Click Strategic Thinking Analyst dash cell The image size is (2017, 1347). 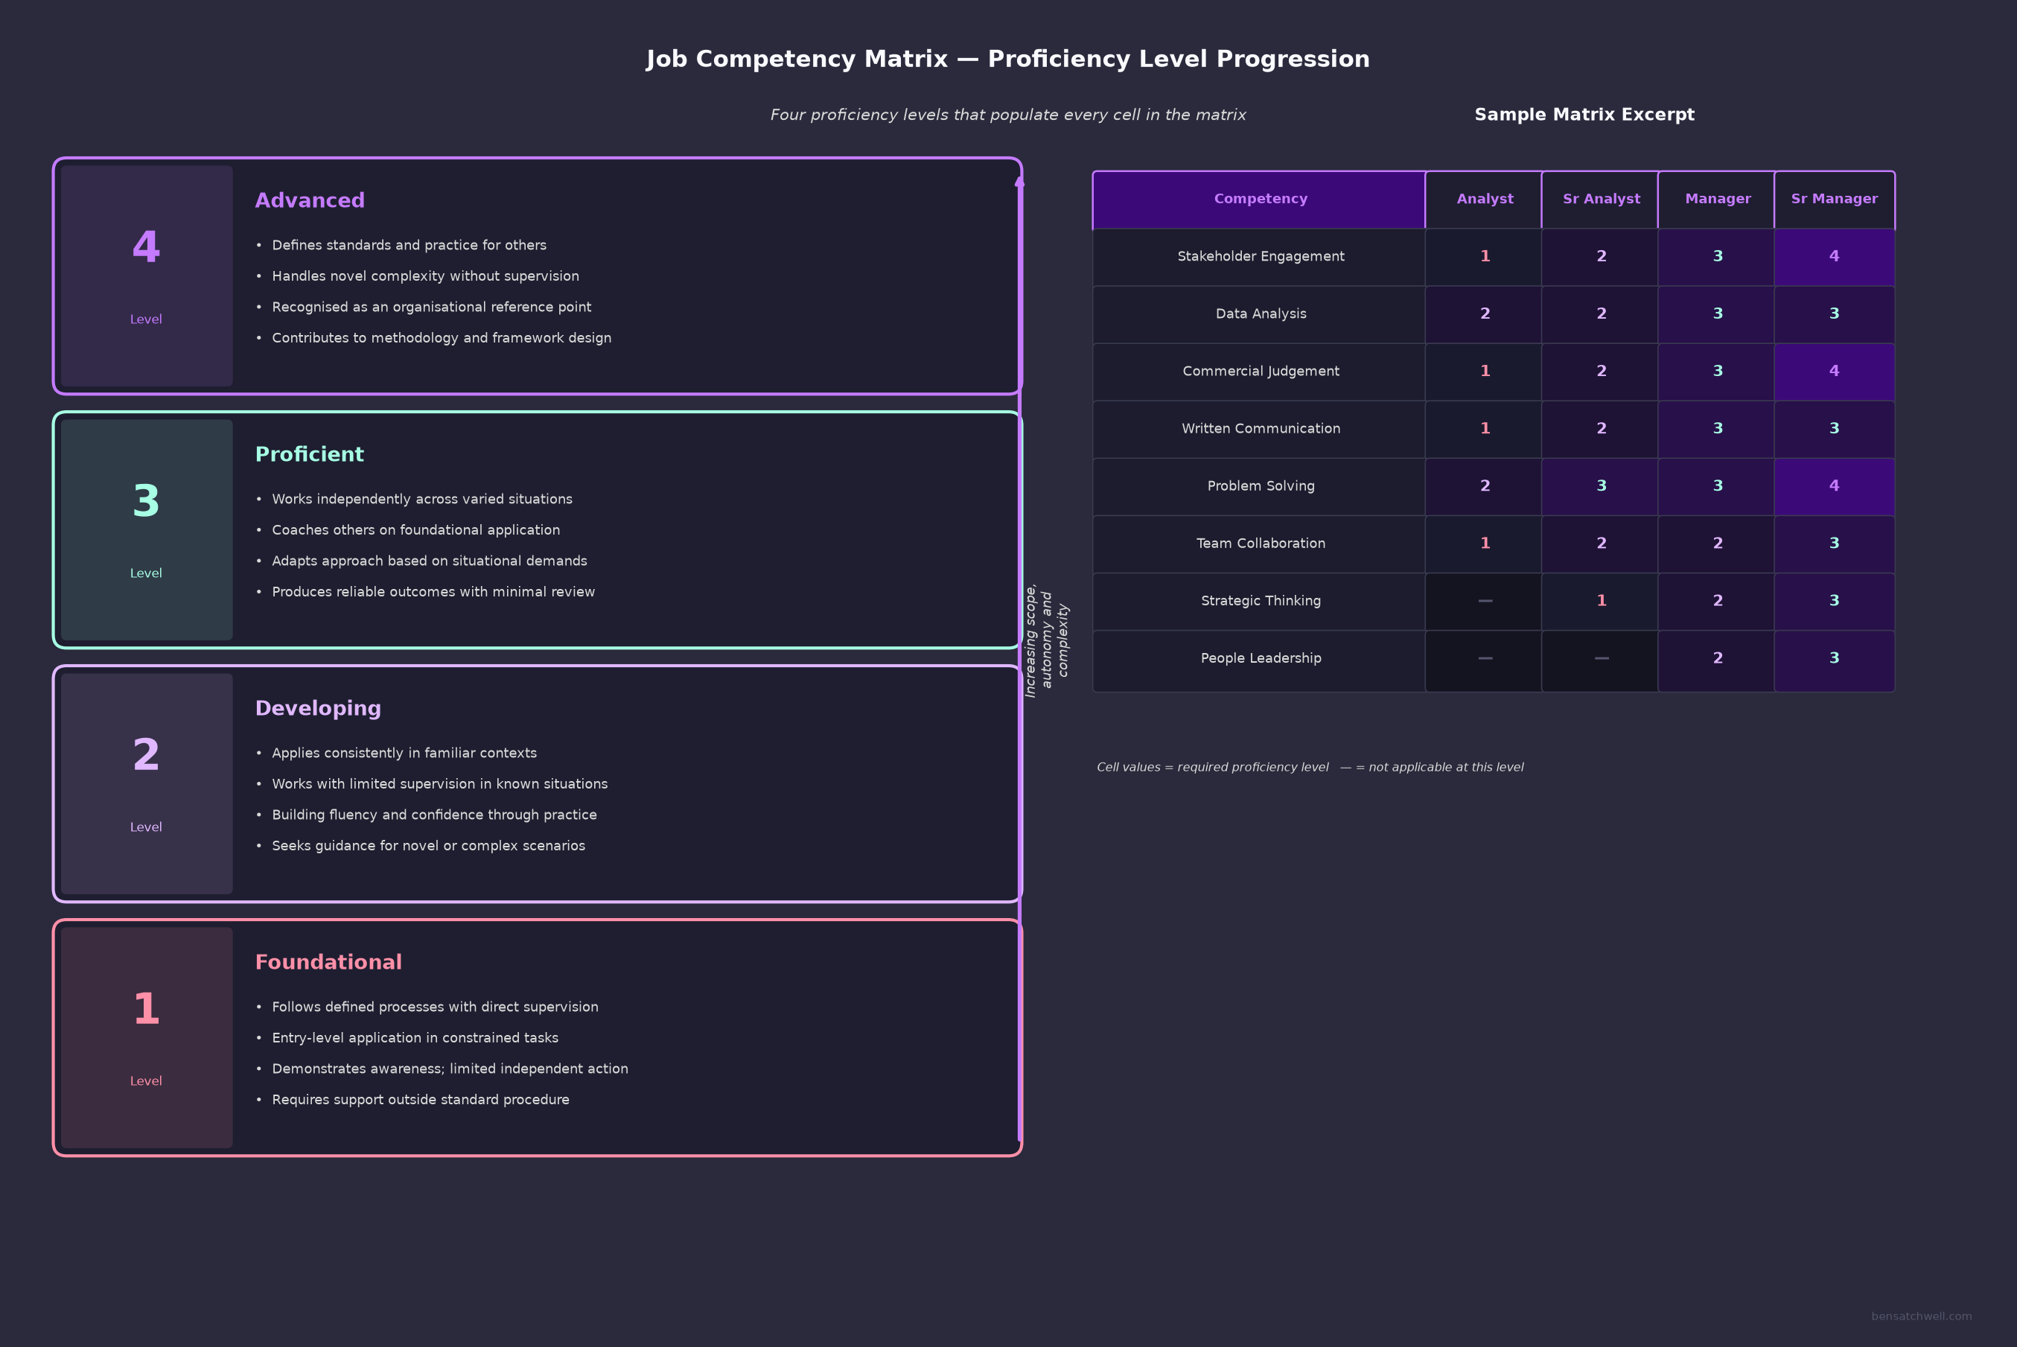click(1484, 602)
